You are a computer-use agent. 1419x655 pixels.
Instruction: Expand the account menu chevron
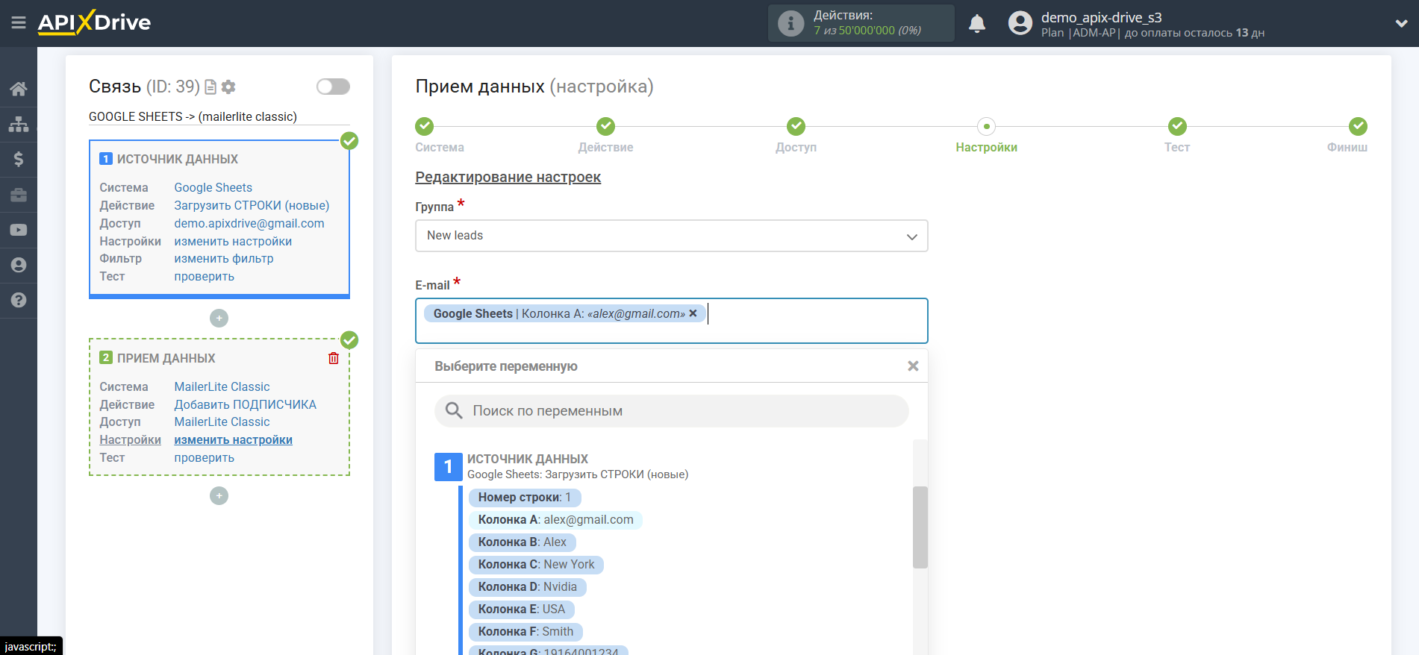pos(1401,24)
